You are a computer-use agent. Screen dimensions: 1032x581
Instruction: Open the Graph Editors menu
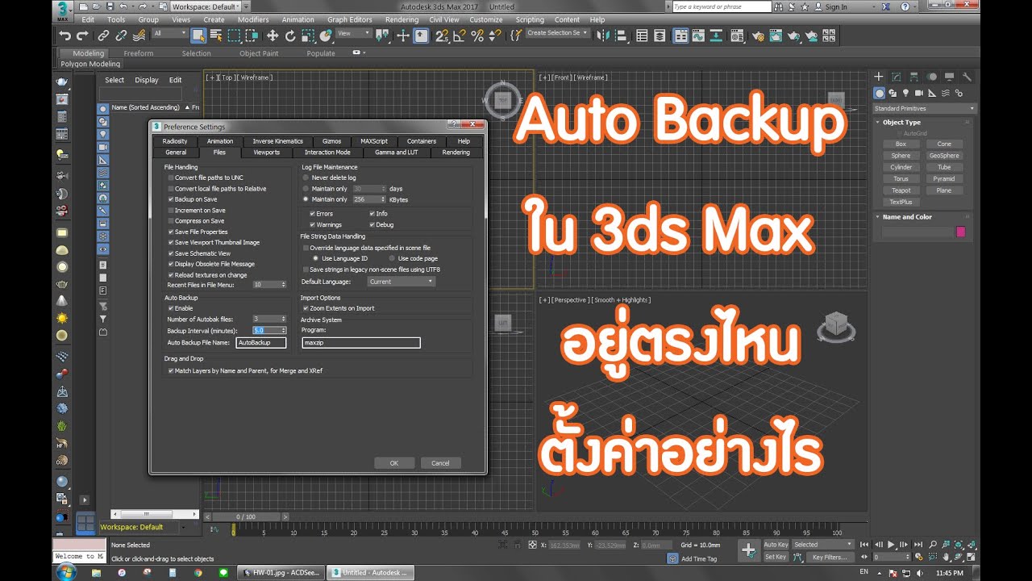pos(350,19)
